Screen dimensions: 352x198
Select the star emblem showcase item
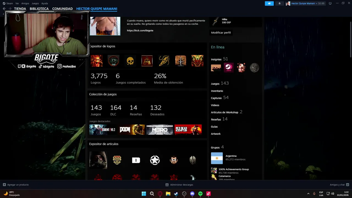[155, 160]
